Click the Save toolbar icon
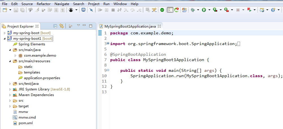Screen dimensions: 283x129 coord(16,10)
